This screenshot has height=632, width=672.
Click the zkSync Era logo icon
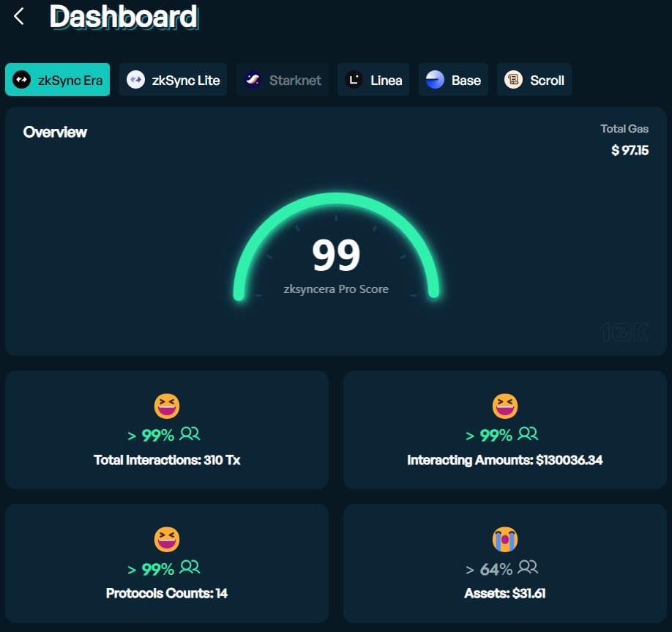(x=21, y=80)
